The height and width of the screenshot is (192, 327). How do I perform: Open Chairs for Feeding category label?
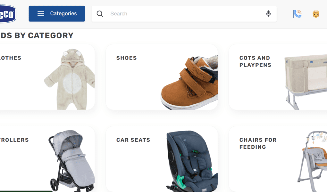[x=258, y=143]
